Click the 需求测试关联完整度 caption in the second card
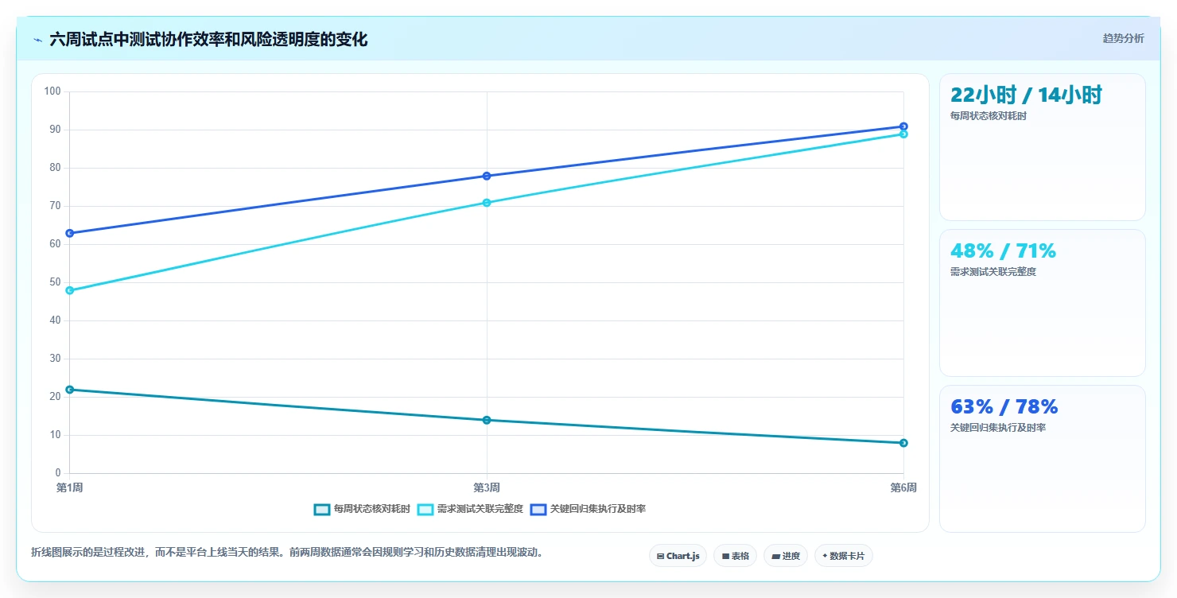Image resolution: width=1177 pixels, height=598 pixels. pyautogui.click(x=993, y=272)
